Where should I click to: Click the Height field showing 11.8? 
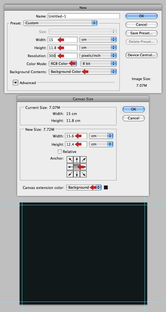click(x=63, y=48)
